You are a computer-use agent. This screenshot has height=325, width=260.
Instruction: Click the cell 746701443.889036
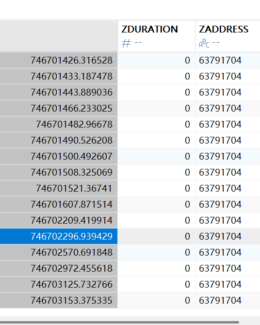click(59, 92)
